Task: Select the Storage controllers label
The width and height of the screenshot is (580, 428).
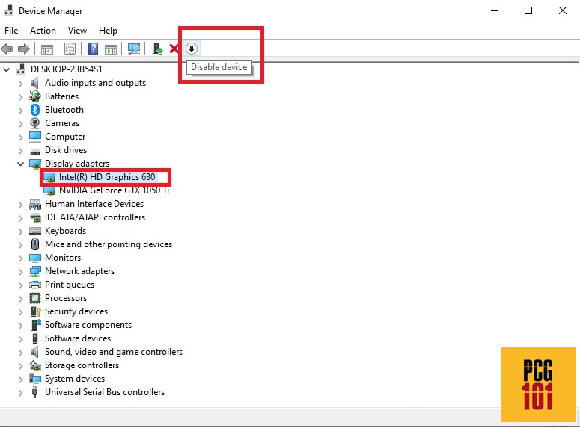Action: [x=82, y=365]
